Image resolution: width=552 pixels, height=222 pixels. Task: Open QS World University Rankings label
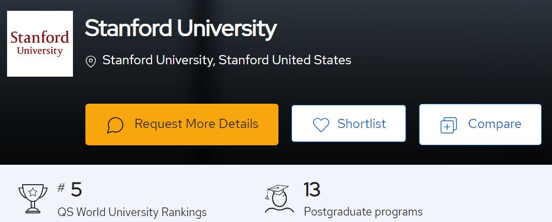point(132,212)
